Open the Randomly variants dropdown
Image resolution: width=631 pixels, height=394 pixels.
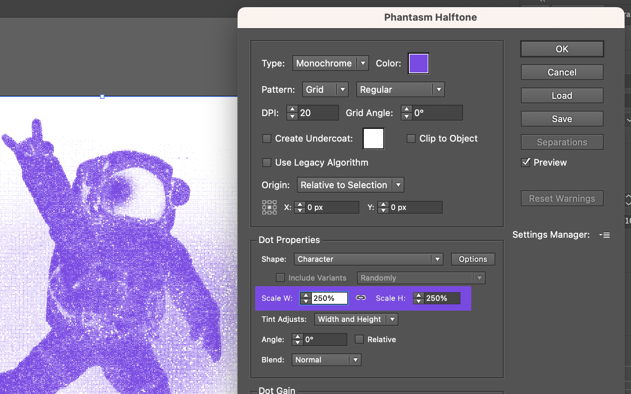pos(421,278)
